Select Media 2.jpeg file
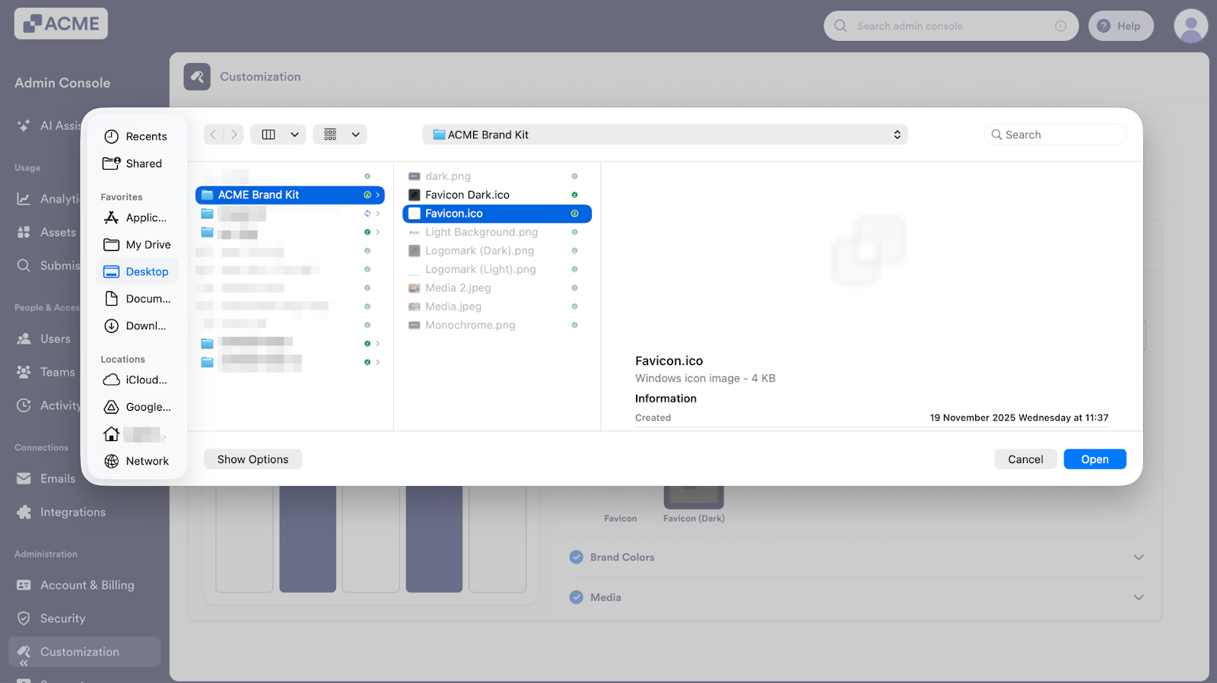The height and width of the screenshot is (683, 1217). point(497,288)
